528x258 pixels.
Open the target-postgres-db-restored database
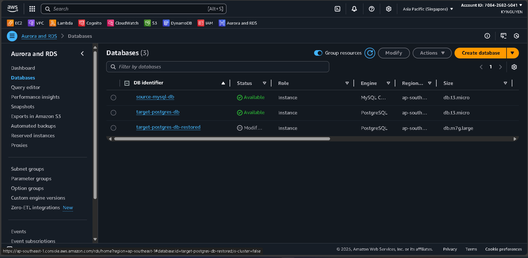coord(168,127)
